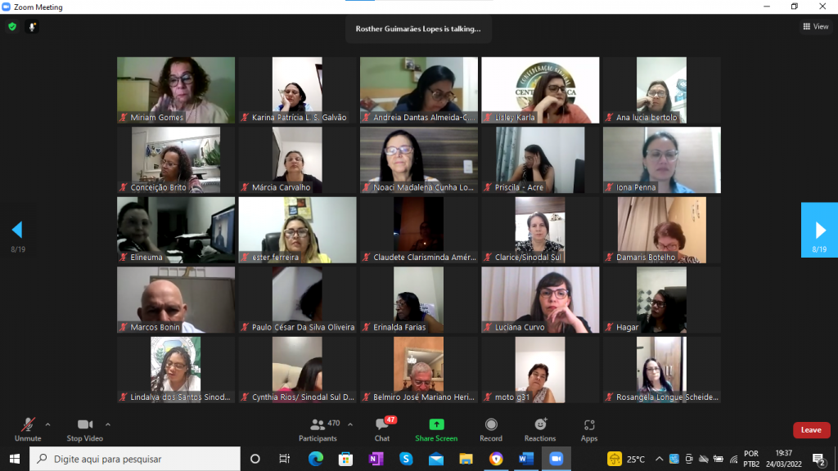
Task: Expand audio options arrow beside Unmute
Action: click(47, 424)
